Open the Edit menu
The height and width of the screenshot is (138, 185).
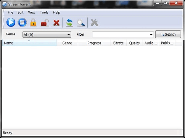point(21,13)
